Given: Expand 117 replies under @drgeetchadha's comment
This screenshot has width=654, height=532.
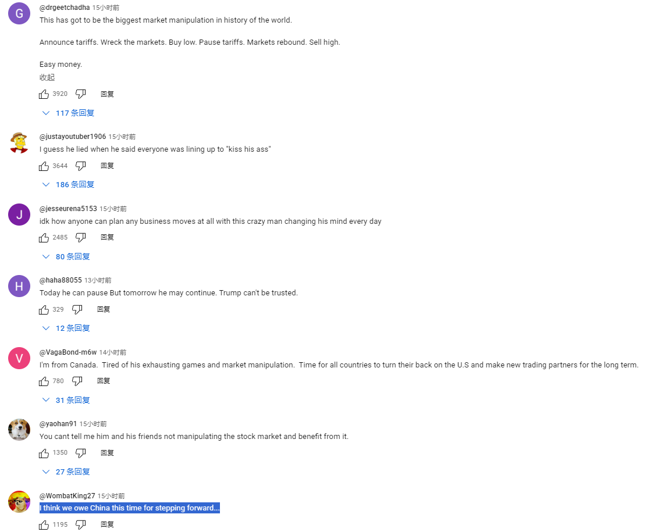Looking at the screenshot, I should tap(69, 113).
